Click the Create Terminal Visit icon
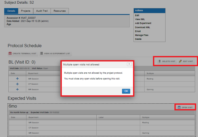Viewport: 198px width, 137px height. [x=10, y=53]
